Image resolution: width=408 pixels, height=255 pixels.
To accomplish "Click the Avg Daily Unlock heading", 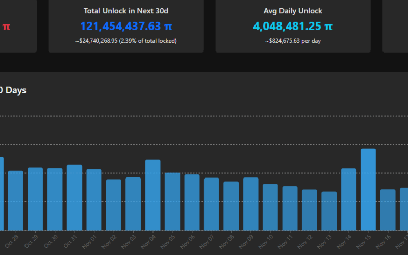I will [293, 11].
